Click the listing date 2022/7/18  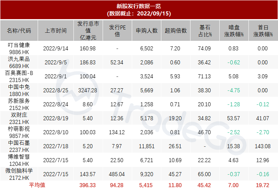click(x=56, y=146)
